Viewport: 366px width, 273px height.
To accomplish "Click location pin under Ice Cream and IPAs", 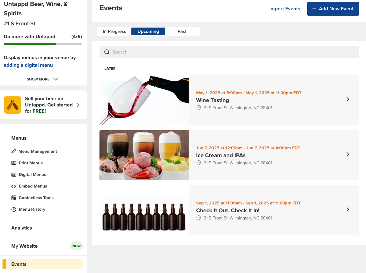I will point(199,163).
